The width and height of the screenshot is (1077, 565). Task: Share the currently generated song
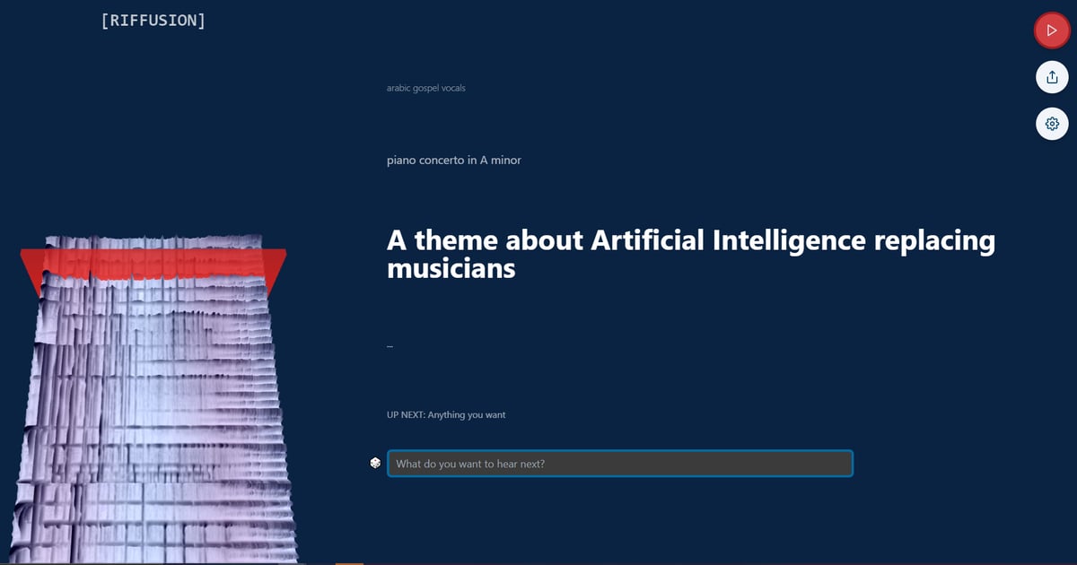point(1051,77)
